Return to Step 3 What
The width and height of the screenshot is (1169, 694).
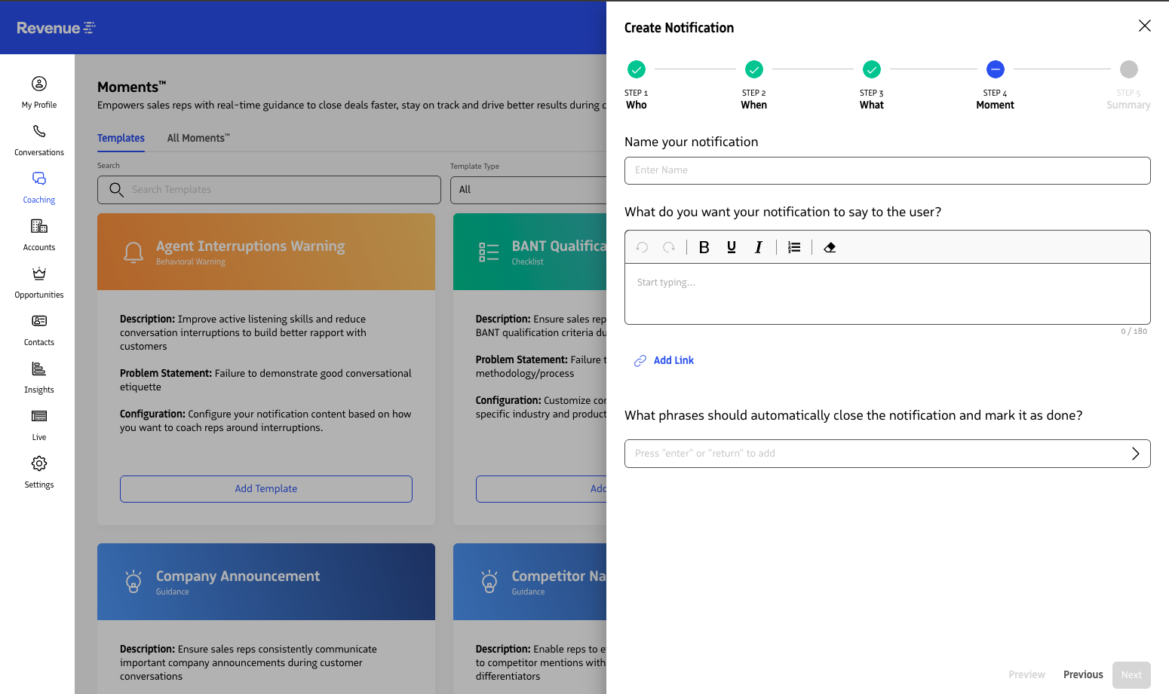871,70
